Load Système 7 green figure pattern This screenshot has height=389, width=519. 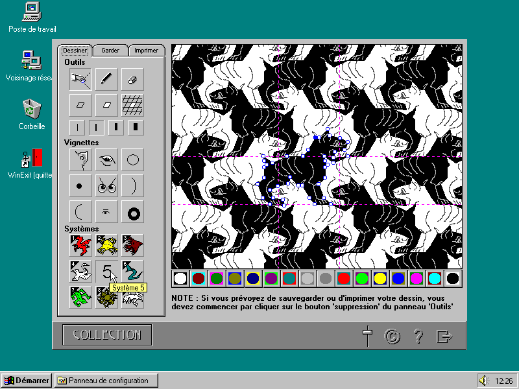point(80,297)
